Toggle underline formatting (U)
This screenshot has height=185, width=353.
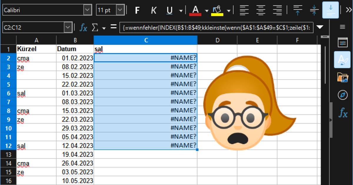(x=169, y=10)
